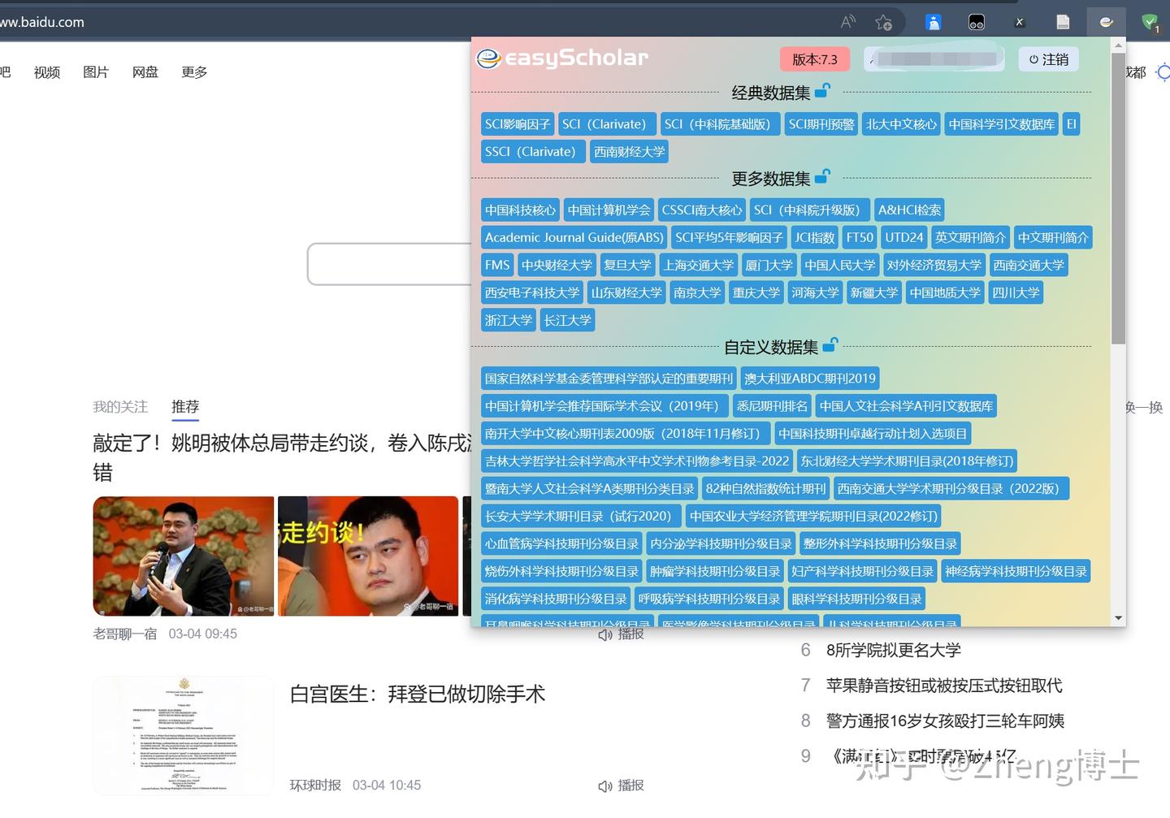This screenshot has height=818, width=1170.
Task: Open the 图片 category in navigation
Action: click(x=96, y=71)
